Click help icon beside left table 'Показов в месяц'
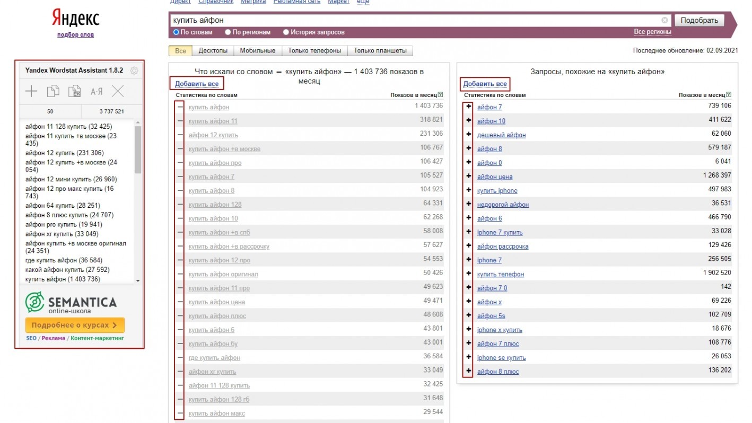Screen dimensions: 752x423 (440, 95)
